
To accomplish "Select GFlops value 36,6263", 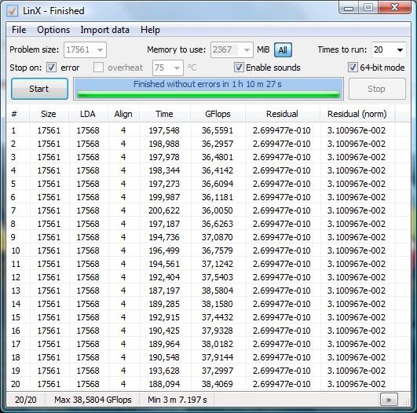I will coord(218,224).
